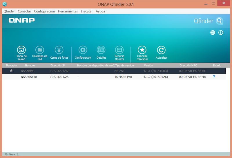Screen dimensions: 232x158
Task: Click the bookmark star on NASXBMC row
Action: point(11,70)
